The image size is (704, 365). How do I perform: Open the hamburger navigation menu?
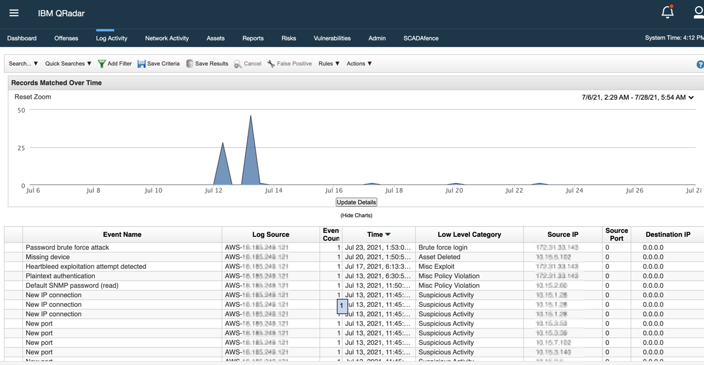click(13, 12)
